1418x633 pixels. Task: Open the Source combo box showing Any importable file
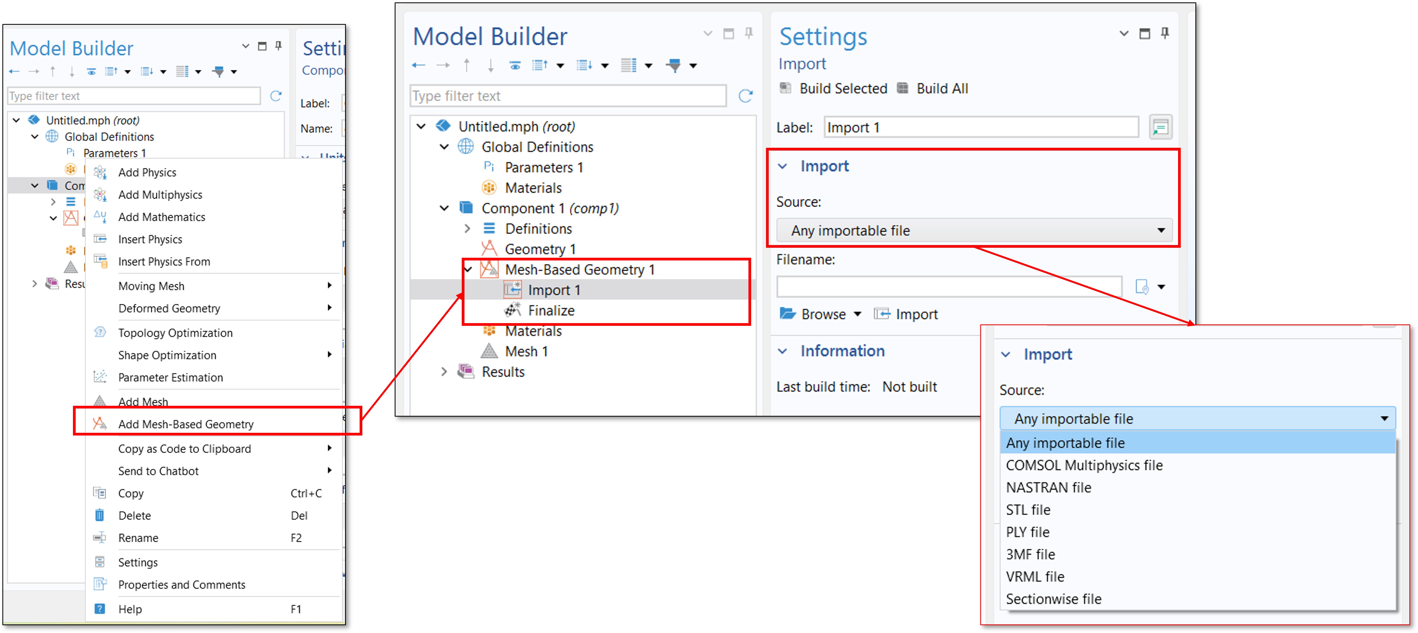974,231
